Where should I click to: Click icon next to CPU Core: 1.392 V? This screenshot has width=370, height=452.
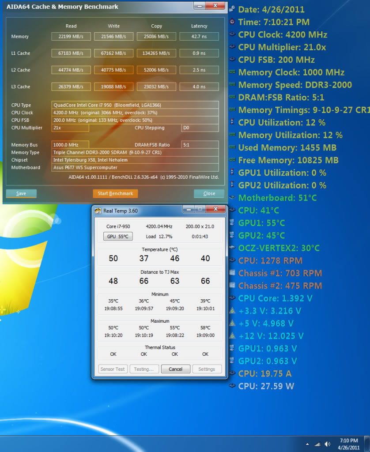(x=232, y=298)
